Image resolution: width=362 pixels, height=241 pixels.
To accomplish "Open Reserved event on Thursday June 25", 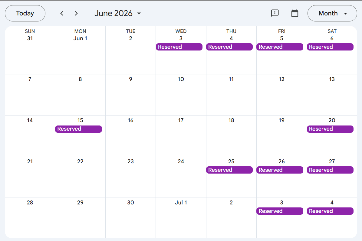I will tap(229, 170).
